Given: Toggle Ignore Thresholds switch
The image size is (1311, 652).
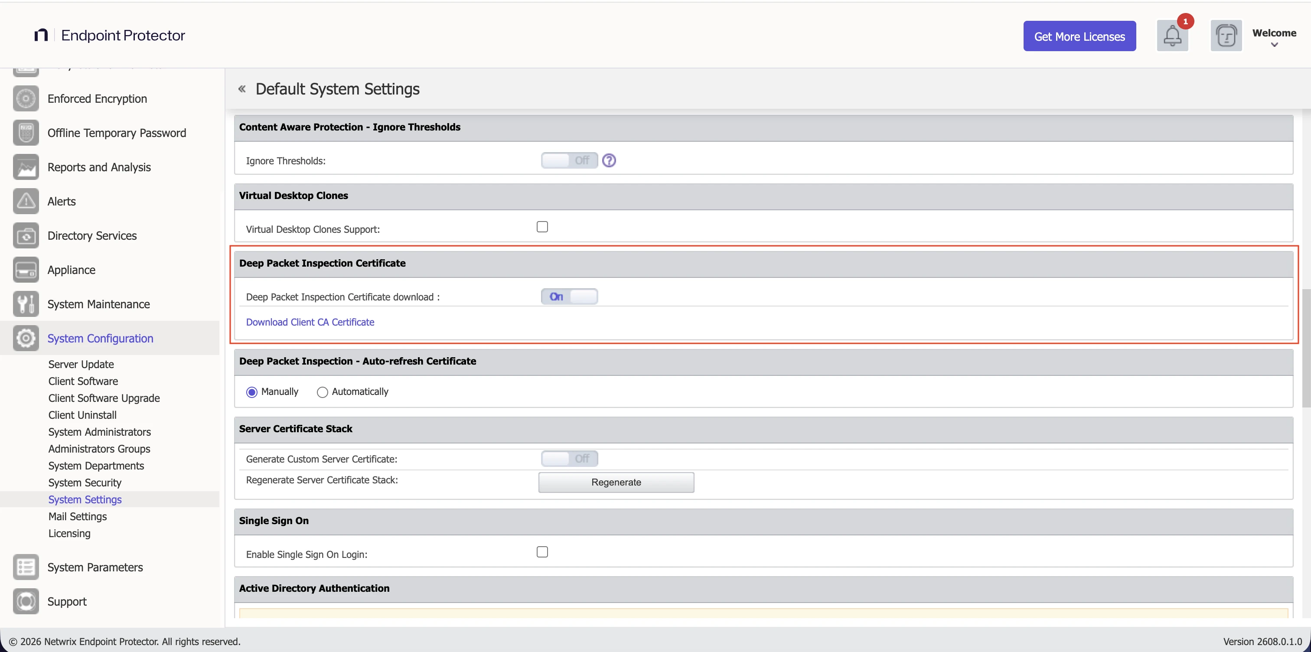Looking at the screenshot, I should click(x=569, y=160).
